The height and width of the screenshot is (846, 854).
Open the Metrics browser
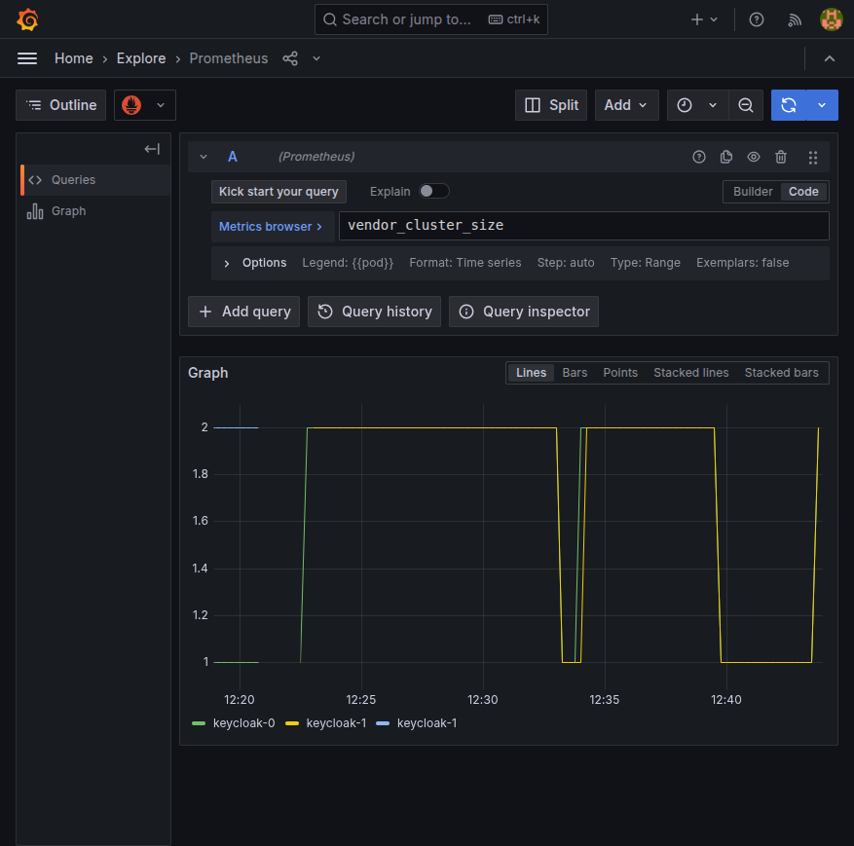pos(273,227)
